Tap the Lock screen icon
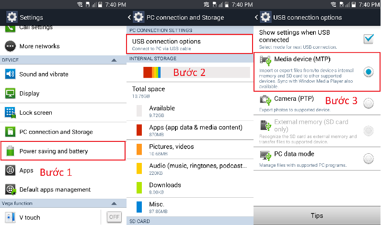Viewport: 381px width, 225px height. pos(11,113)
